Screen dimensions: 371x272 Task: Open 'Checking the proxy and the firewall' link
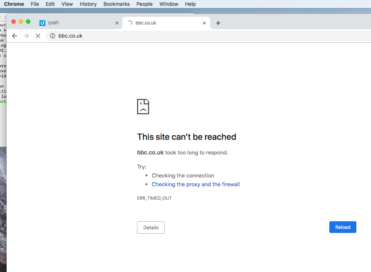click(x=196, y=184)
